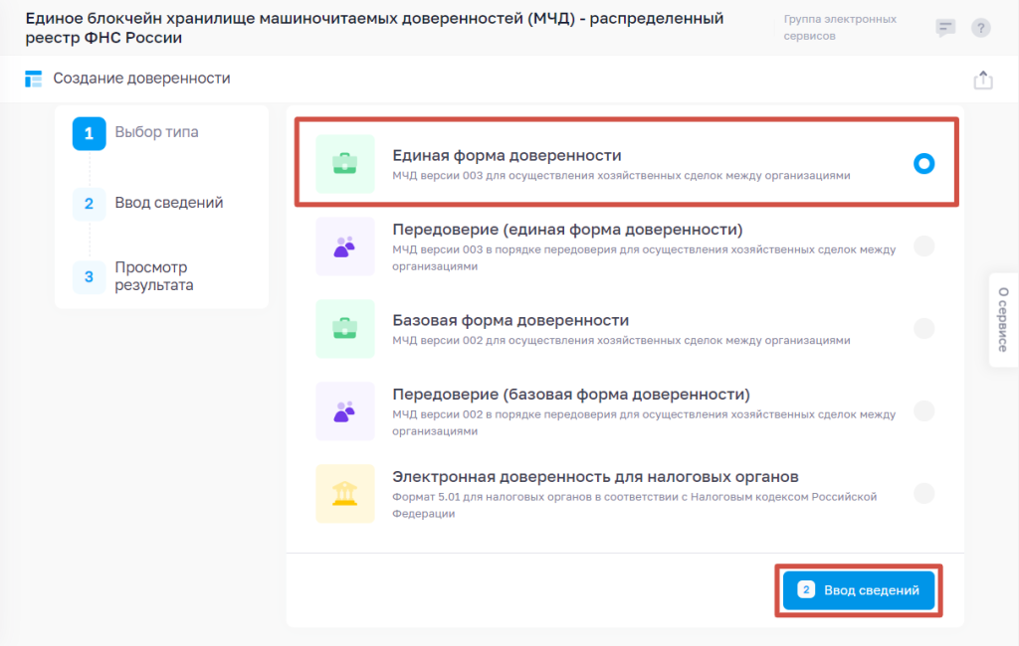The height and width of the screenshot is (646, 1019).
Task: Go to step 1 Выбор типа
Action: click(x=136, y=133)
